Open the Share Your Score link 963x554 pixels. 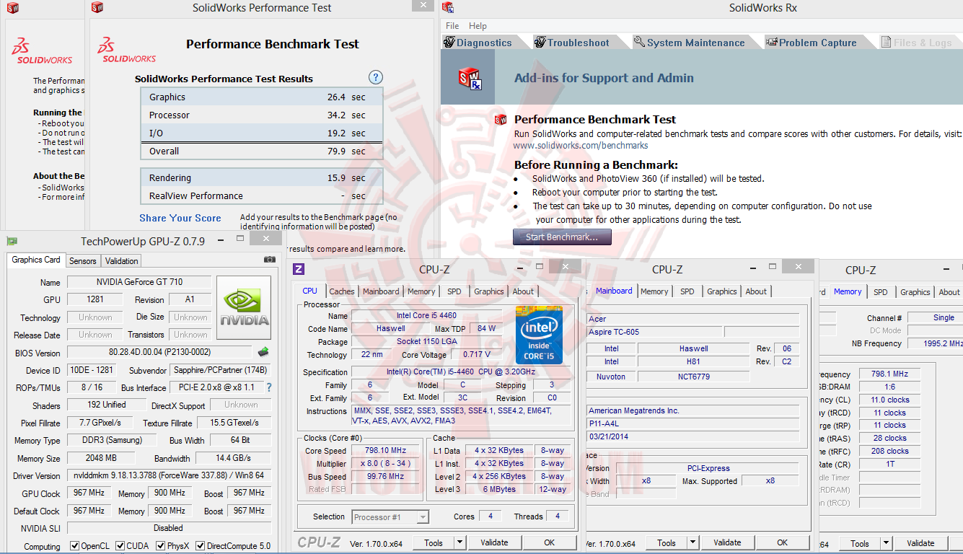180,218
